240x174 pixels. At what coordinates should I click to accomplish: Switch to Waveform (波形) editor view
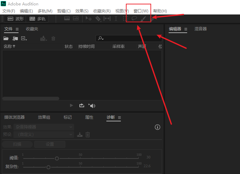tap(15, 19)
